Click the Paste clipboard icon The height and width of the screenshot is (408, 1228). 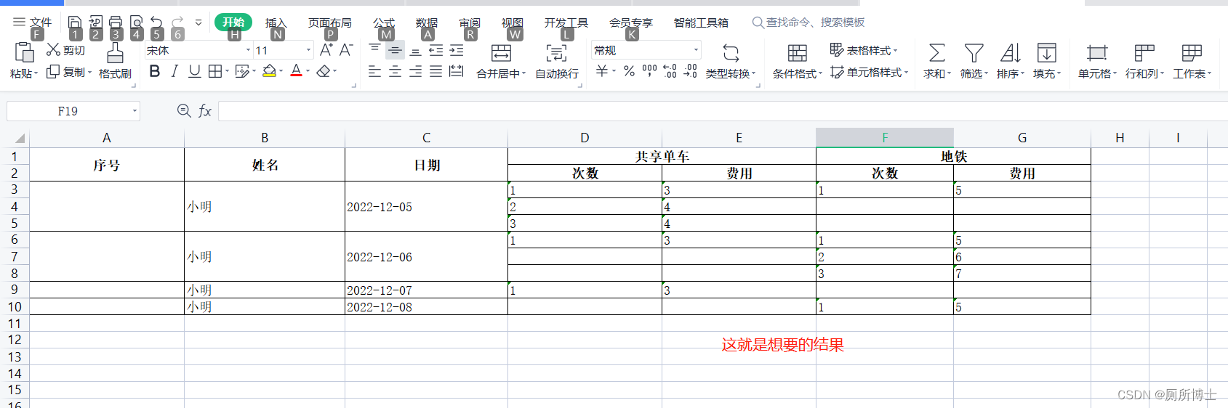tap(24, 52)
